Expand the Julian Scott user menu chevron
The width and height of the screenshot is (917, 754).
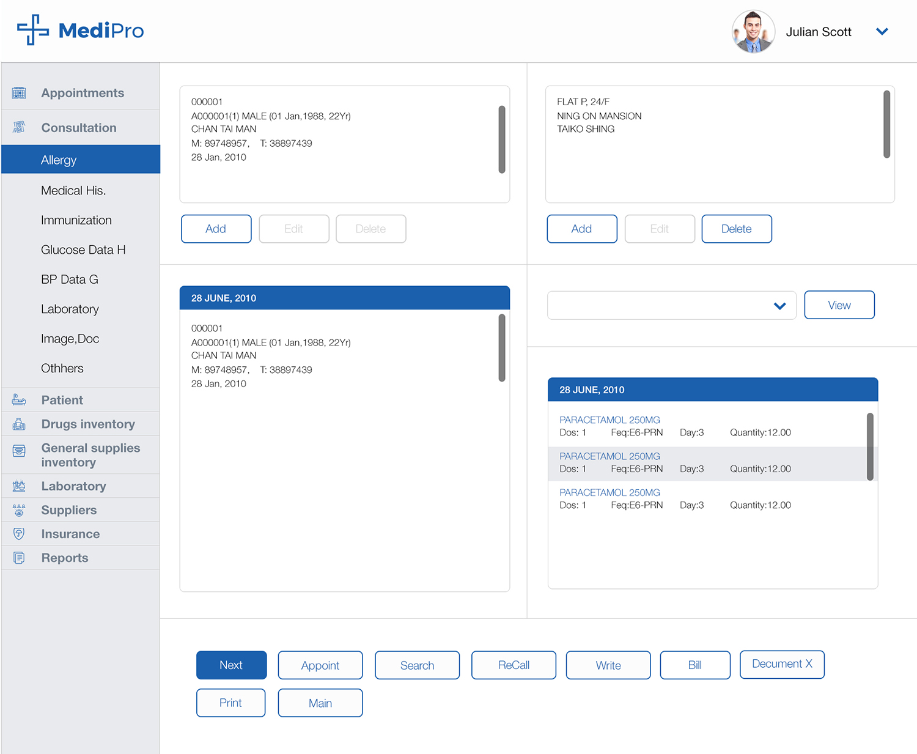(882, 32)
